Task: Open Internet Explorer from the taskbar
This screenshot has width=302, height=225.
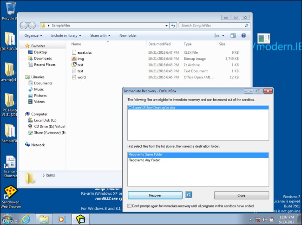Action: (x=26, y=219)
